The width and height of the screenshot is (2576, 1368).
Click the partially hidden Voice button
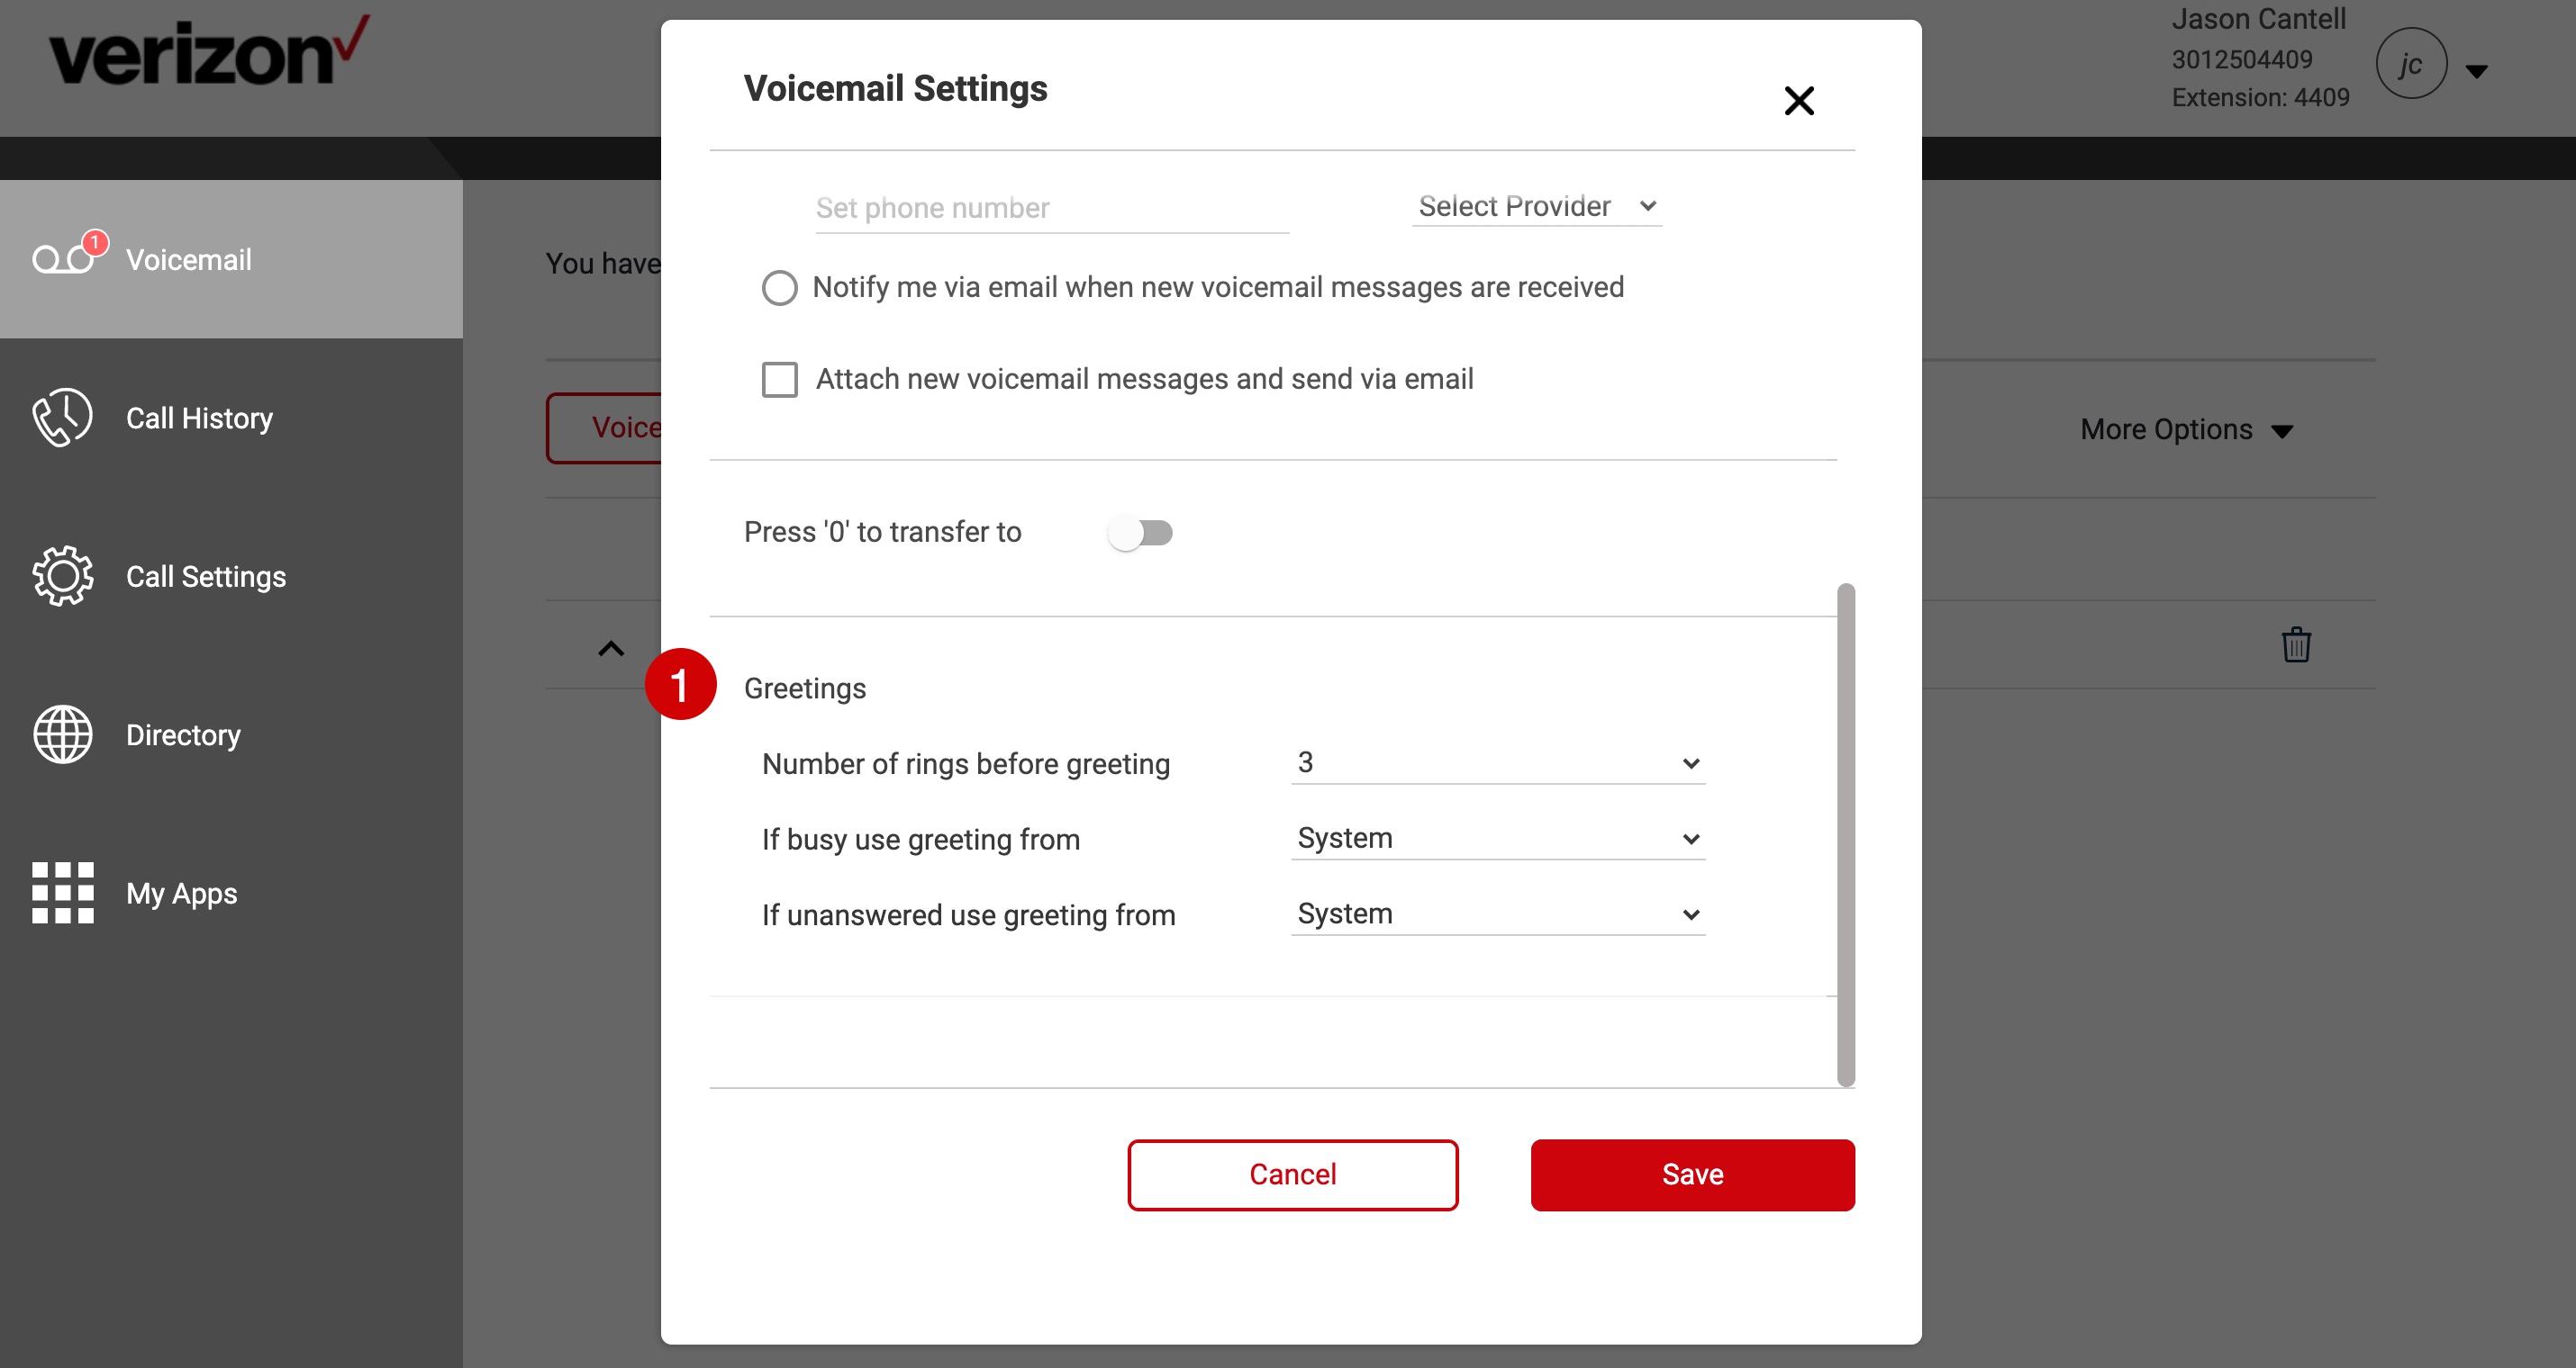coord(604,427)
